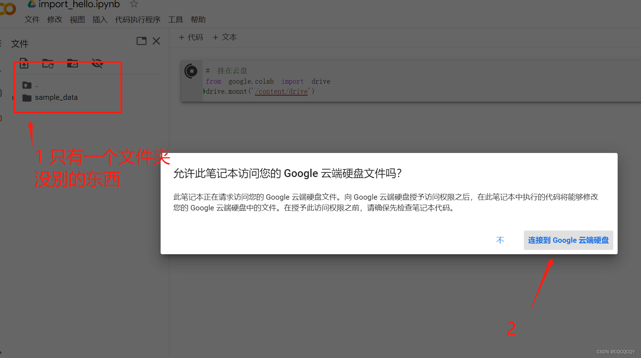641x358 pixels.
Task: Click 连接到 Google 云端硬盘 button
Action: coord(568,240)
